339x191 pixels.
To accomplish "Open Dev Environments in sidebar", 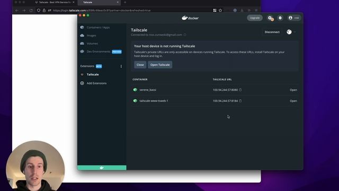I will [x=99, y=51].
